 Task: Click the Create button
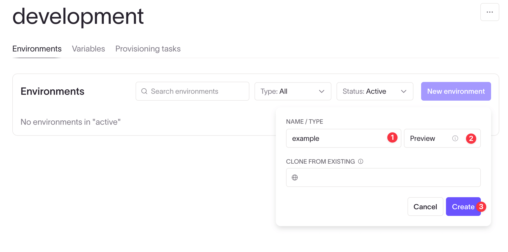tap(463, 206)
